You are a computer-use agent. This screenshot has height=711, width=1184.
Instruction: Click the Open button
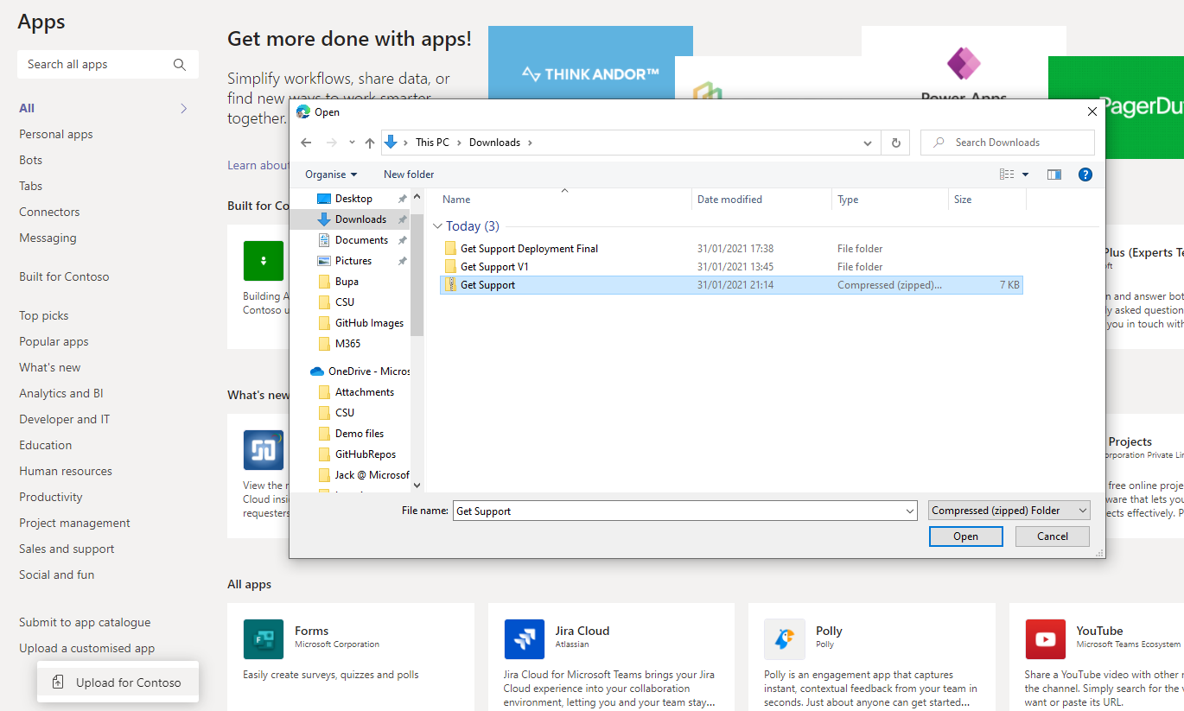[x=966, y=536]
